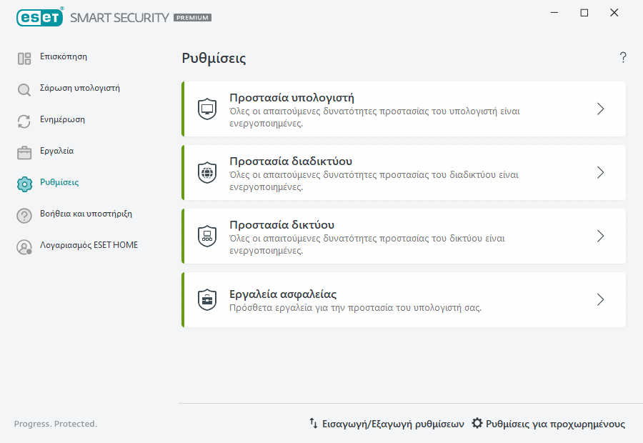Image resolution: width=643 pixels, height=443 pixels.
Task: Select the computer shield icon for Προστασία υπολογιστή
Action: [x=207, y=108]
